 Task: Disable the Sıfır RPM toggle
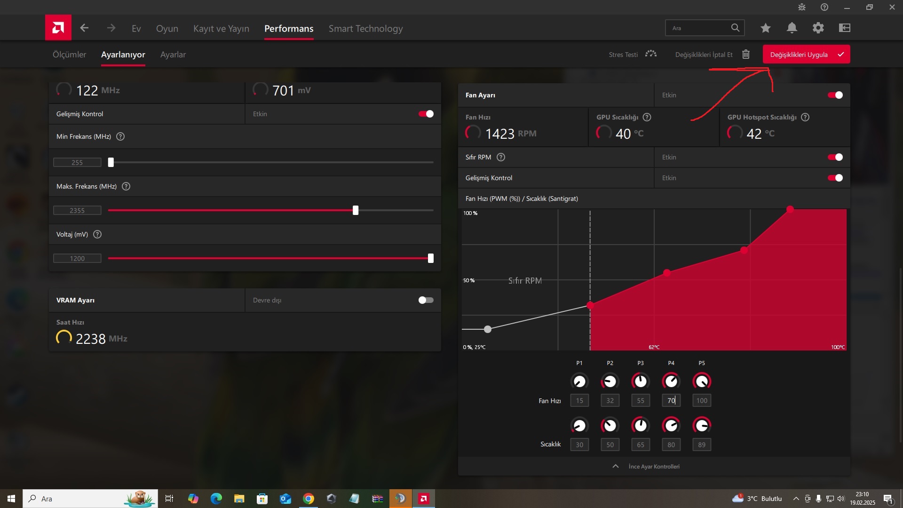[835, 158]
